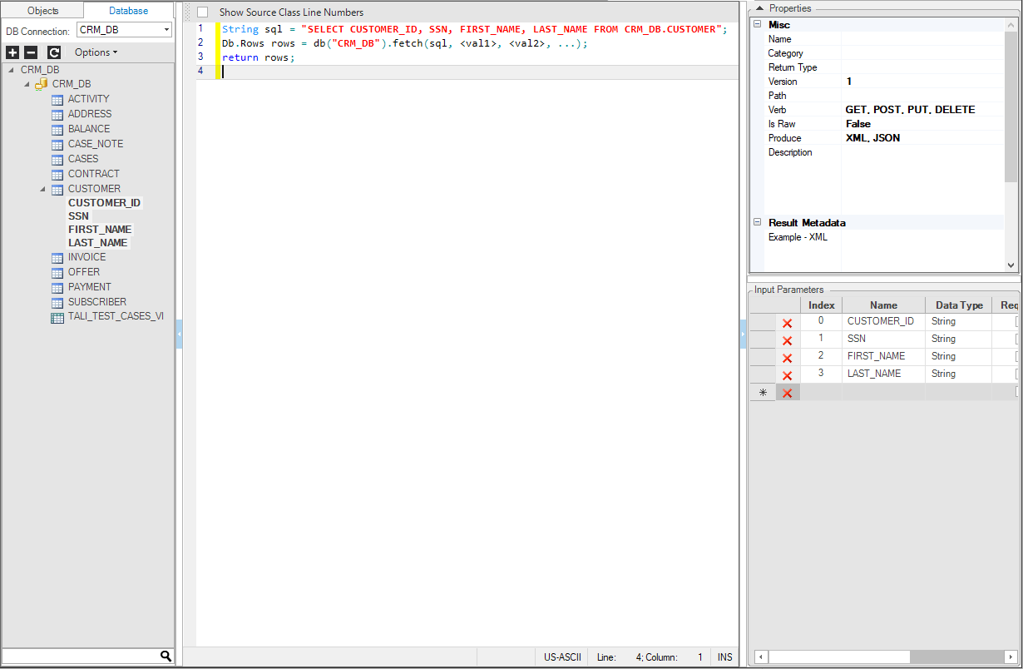
Task: Switch to the Database tab
Action: (128, 11)
